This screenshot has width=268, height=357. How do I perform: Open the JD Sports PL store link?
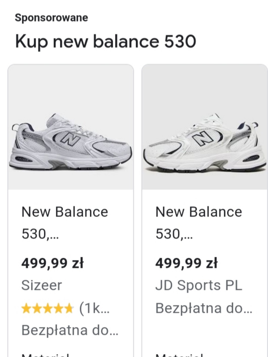click(199, 285)
